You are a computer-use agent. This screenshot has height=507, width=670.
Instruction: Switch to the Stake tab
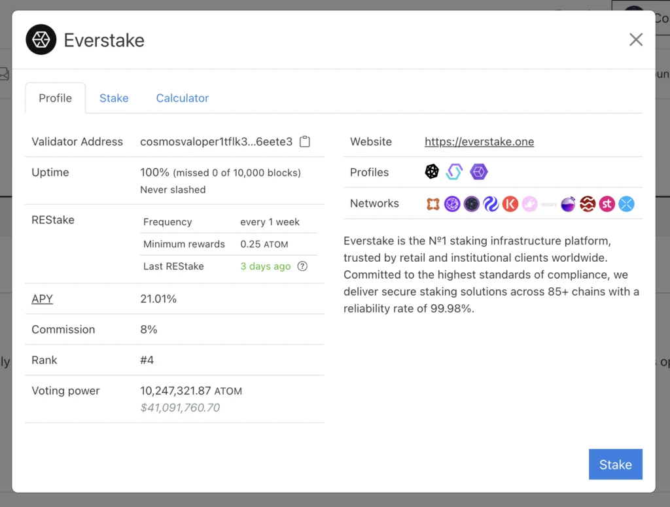tap(114, 98)
